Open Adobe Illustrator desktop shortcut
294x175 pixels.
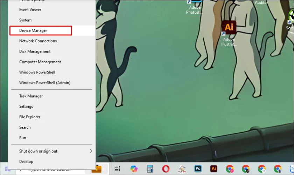coord(229,33)
